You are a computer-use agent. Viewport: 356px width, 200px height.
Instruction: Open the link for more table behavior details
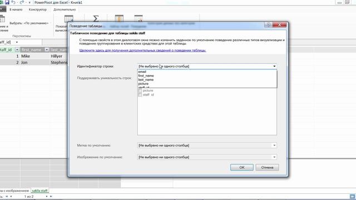tap(142, 51)
